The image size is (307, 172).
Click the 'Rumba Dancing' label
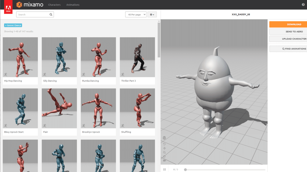tap(91, 81)
